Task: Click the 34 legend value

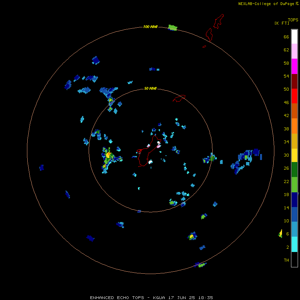Action: [x=286, y=142]
